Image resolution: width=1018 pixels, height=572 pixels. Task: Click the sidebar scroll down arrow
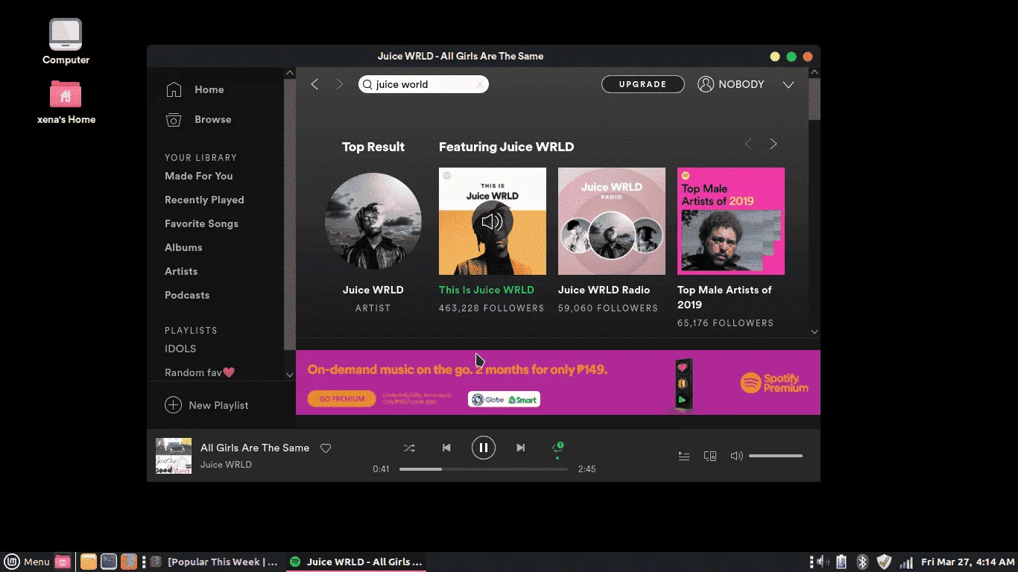(x=290, y=375)
